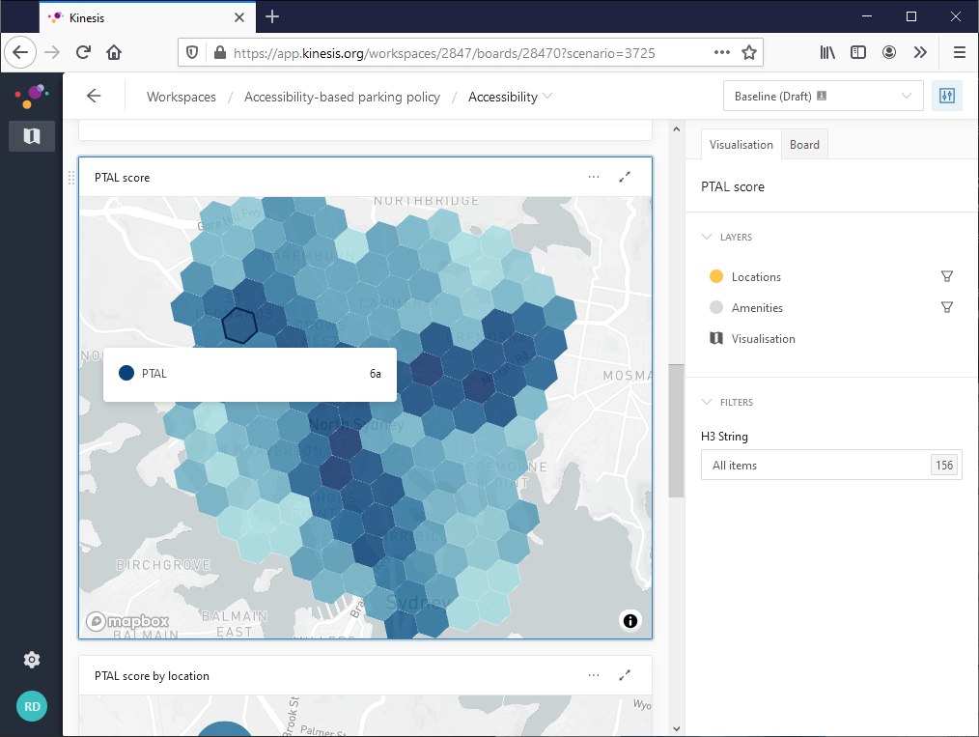979x737 pixels.
Task: Select the Visualisation layer
Action: (763, 339)
